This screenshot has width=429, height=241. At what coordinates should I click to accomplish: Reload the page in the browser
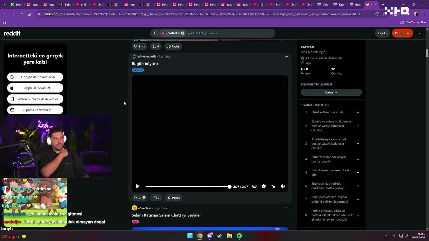21,14
